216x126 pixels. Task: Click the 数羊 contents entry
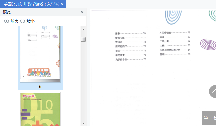(131, 51)
